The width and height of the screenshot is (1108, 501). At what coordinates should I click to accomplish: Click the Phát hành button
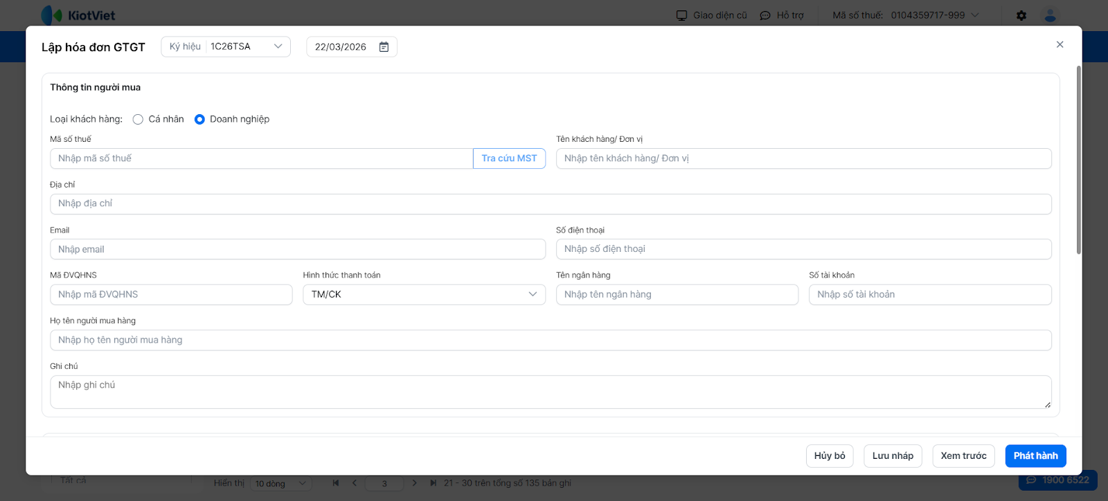(1035, 456)
